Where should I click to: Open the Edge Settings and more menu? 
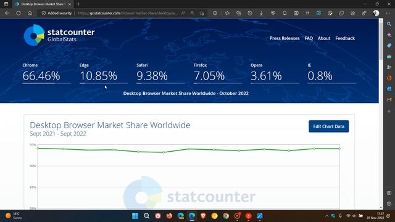click(x=388, y=13)
